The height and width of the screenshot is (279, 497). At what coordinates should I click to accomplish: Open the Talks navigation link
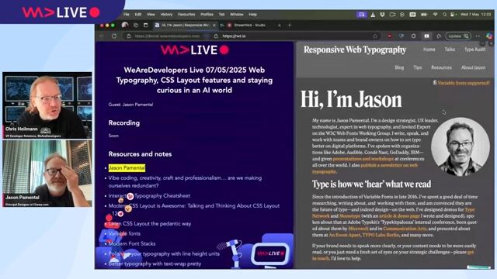[x=450, y=50]
